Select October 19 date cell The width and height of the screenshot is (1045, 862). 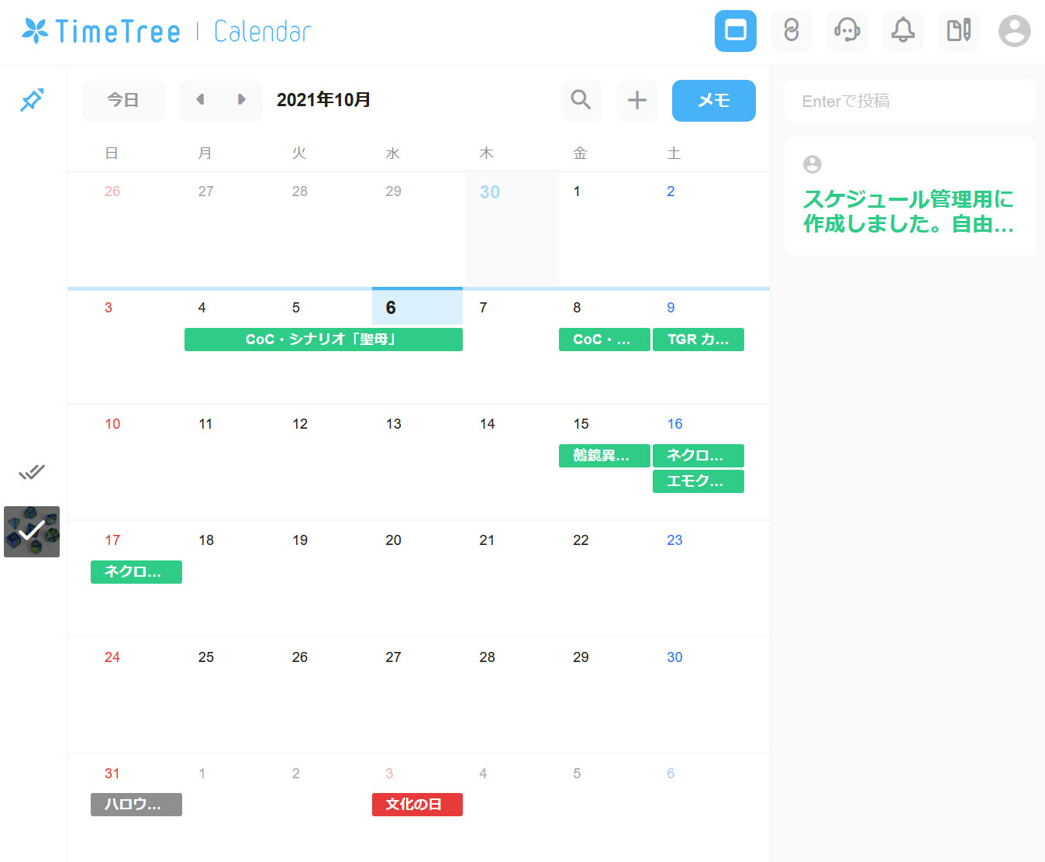click(324, 578)
